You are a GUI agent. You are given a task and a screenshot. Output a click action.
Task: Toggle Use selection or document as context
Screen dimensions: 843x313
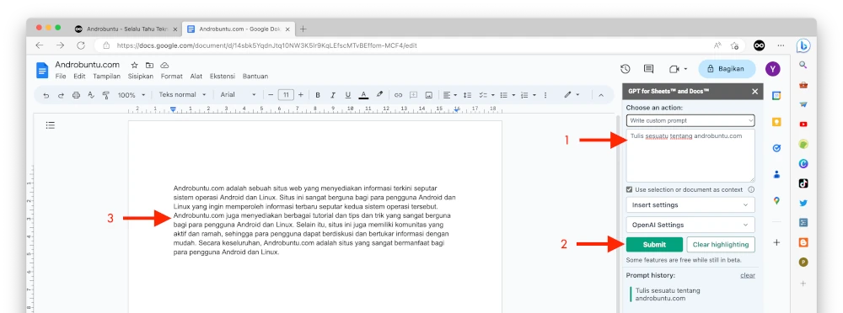(629, 189)
